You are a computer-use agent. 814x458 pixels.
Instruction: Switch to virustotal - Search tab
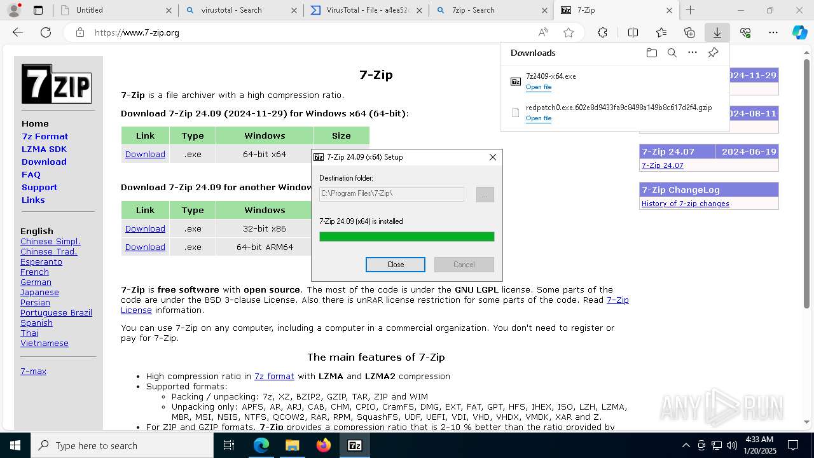click(240, 10)
